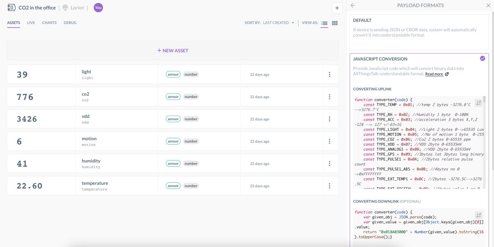Click the Converting Uplink heading
The width and height of the screenshot is (494, 247).
[372, 89]
